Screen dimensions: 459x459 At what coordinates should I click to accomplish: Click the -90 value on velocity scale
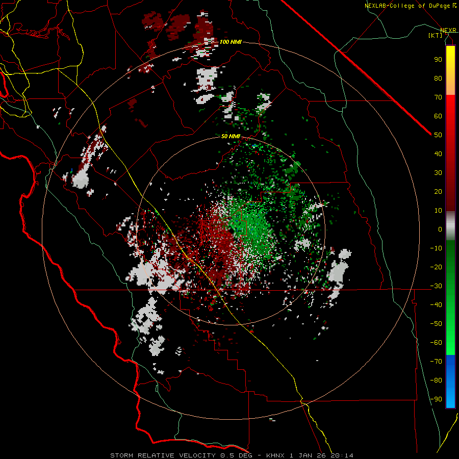click(x=436, y=399)
